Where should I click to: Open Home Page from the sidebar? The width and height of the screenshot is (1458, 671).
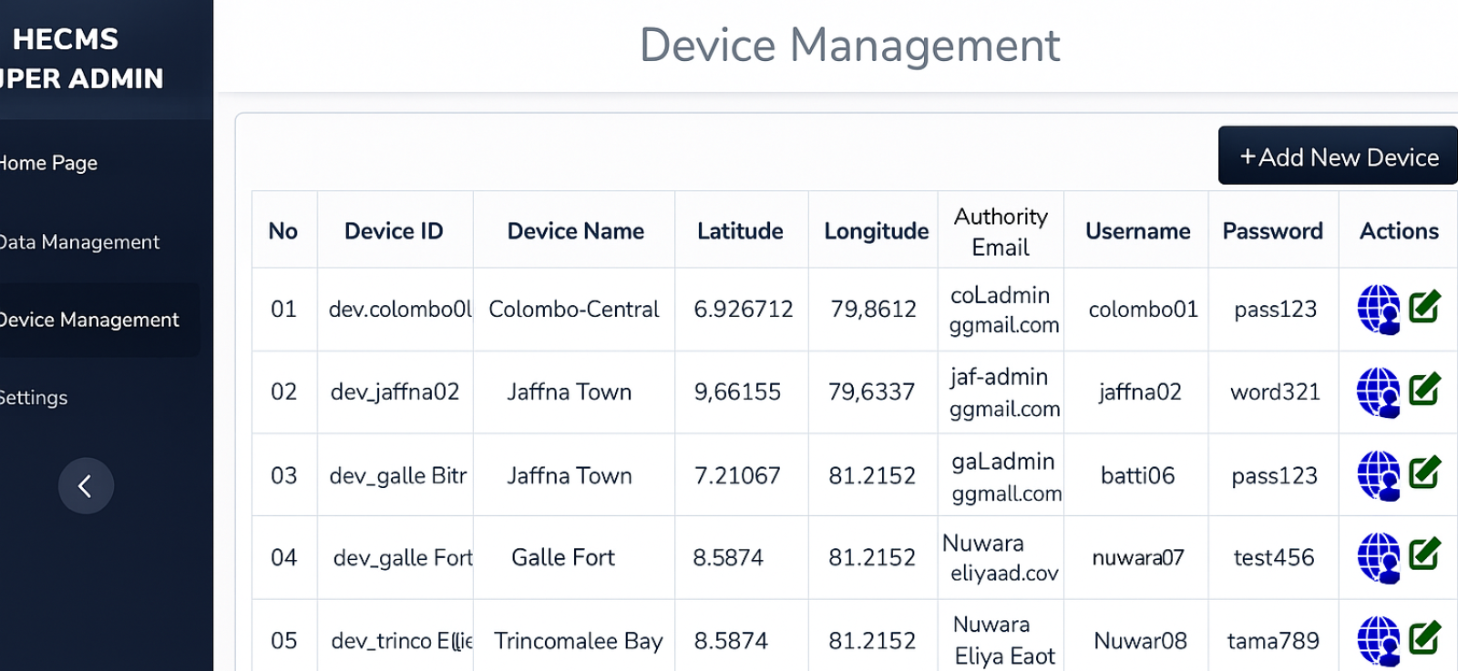48,163
